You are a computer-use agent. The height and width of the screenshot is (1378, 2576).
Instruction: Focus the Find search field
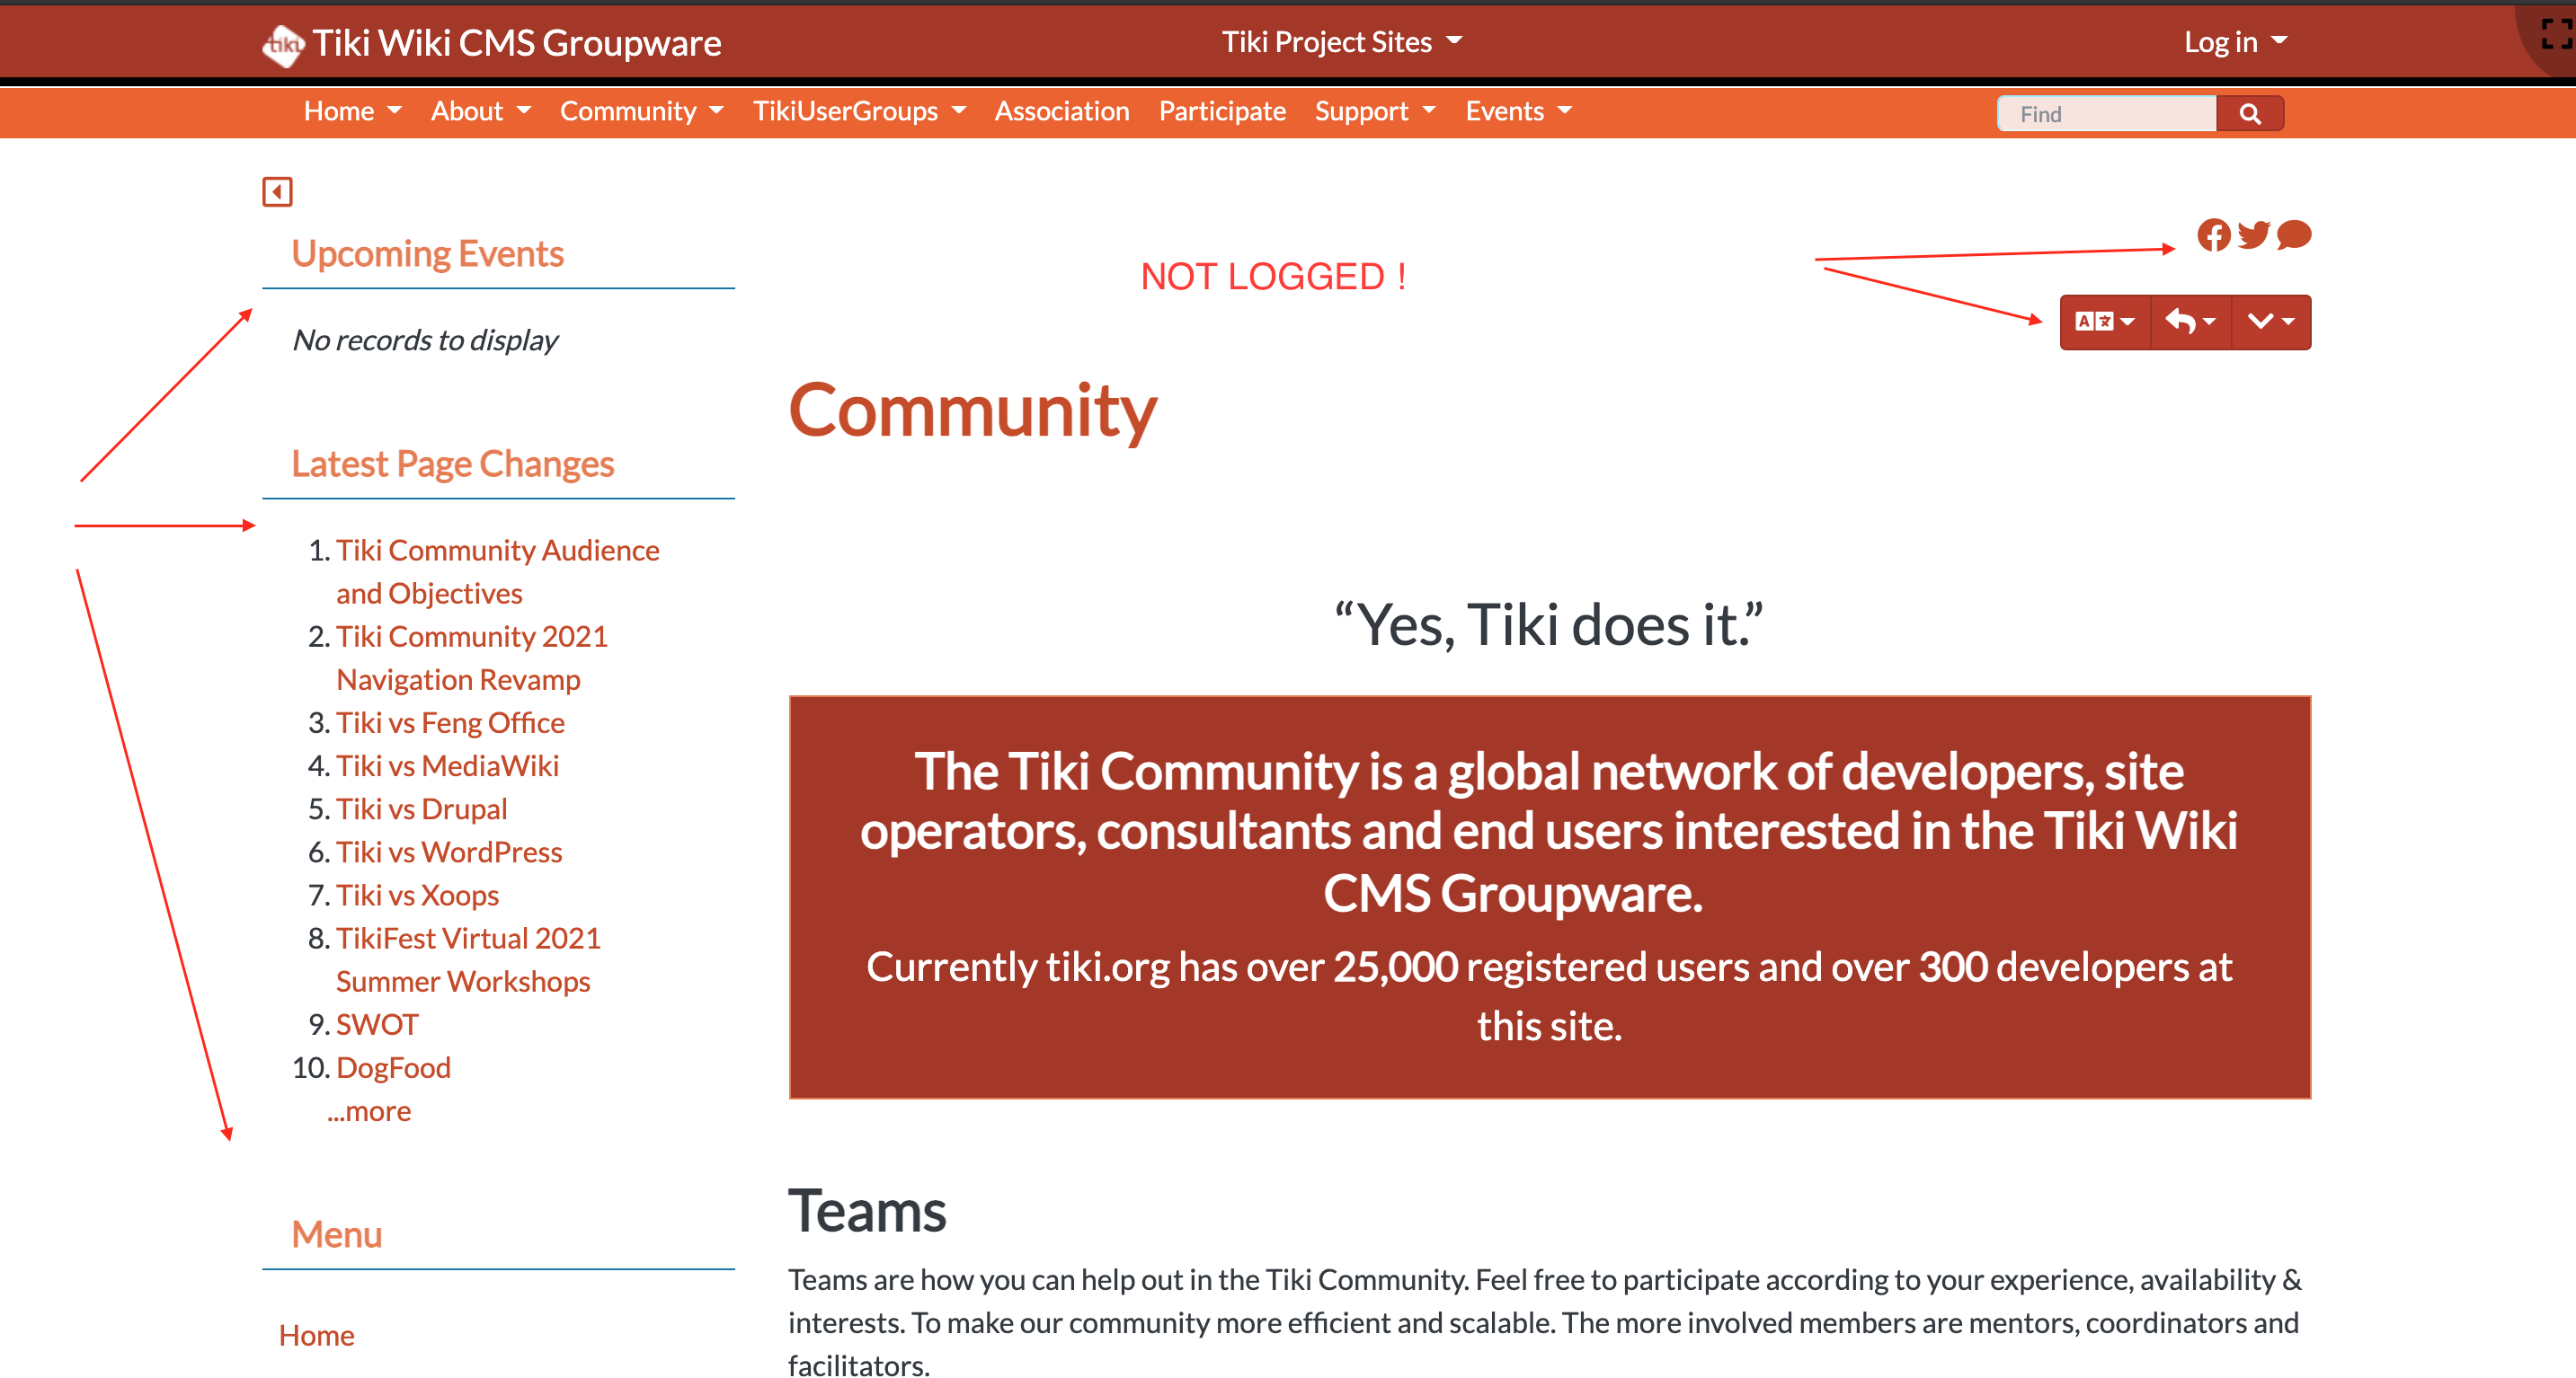tap(2107, 113)
